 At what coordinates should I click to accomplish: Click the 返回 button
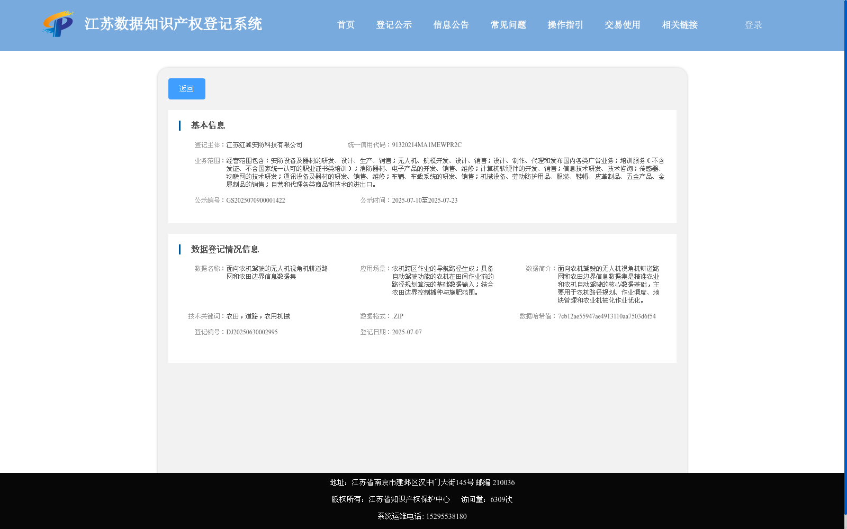tap(187, 89)
